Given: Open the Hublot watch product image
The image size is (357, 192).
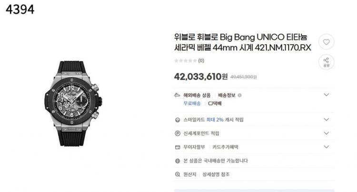Looking at the screenshot, I should tap(73, 103).
